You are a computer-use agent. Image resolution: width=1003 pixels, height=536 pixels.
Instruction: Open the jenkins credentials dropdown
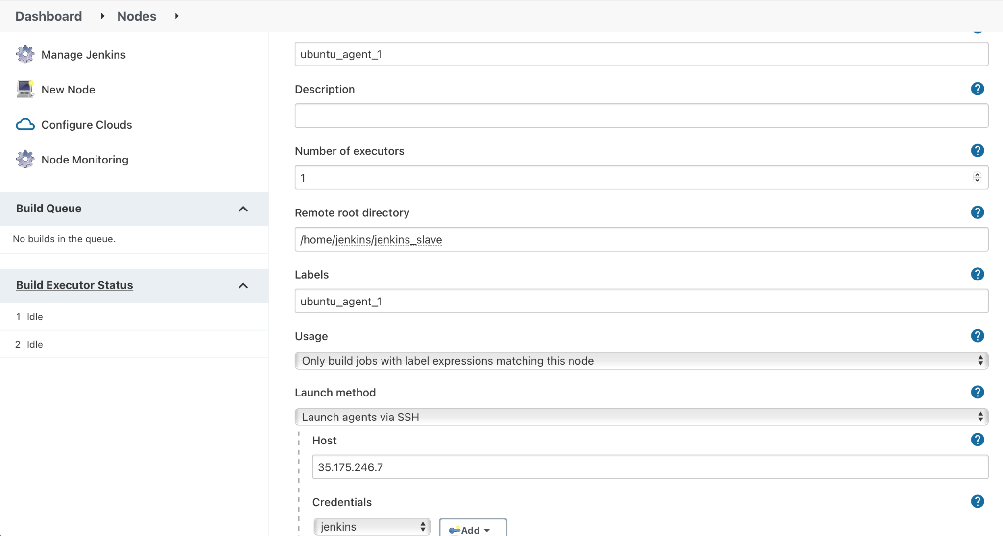point(371,526)
